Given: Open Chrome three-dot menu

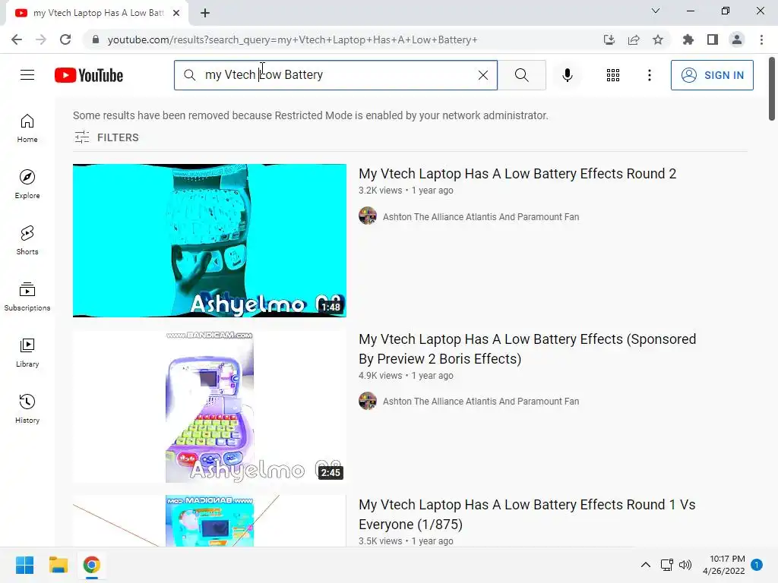Looking at the screenshot, I should click(761, 39).
